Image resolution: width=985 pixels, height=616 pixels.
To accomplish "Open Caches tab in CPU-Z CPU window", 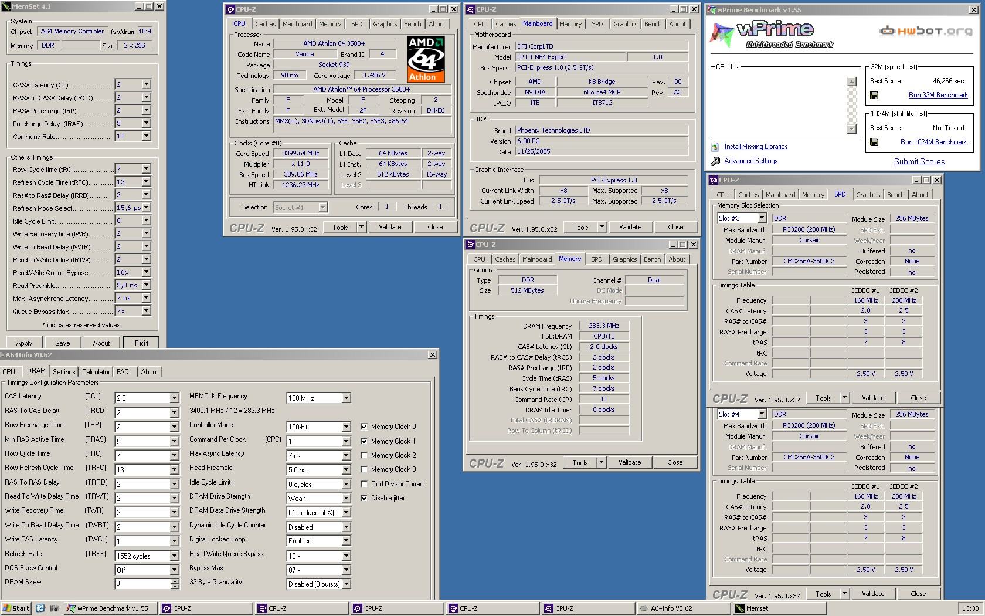I will pos(265,24).
